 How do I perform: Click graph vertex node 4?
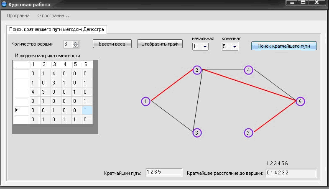249,70
